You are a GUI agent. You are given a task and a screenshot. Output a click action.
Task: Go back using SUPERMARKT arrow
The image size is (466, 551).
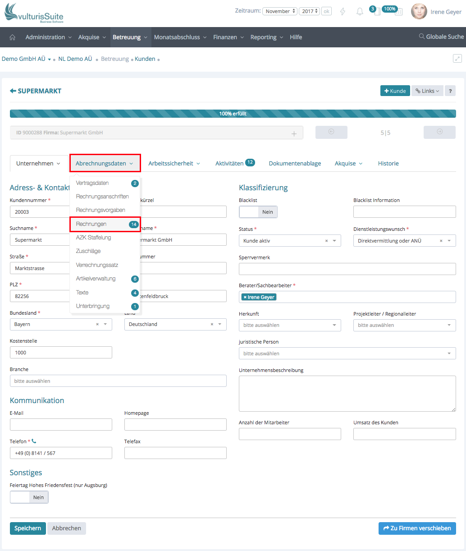(x=13, y=91)
